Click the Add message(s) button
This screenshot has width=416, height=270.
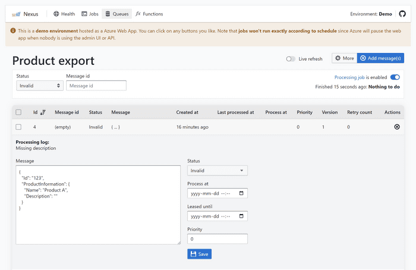click(x=380, y=58)
